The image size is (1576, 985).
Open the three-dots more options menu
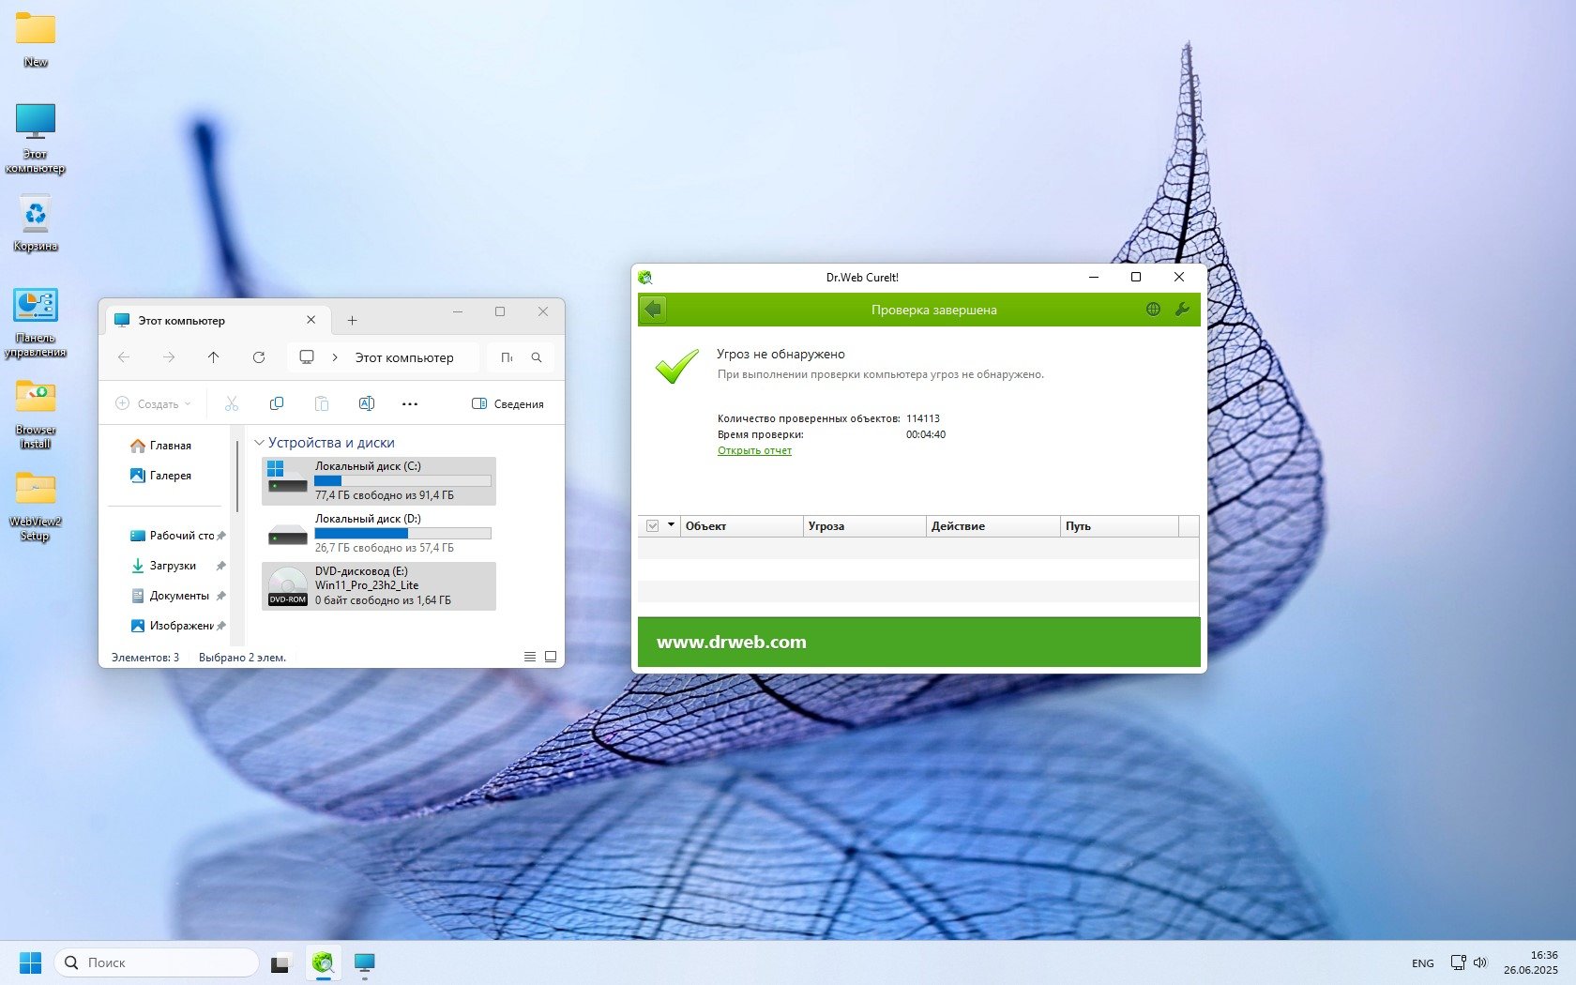(410, 403)
